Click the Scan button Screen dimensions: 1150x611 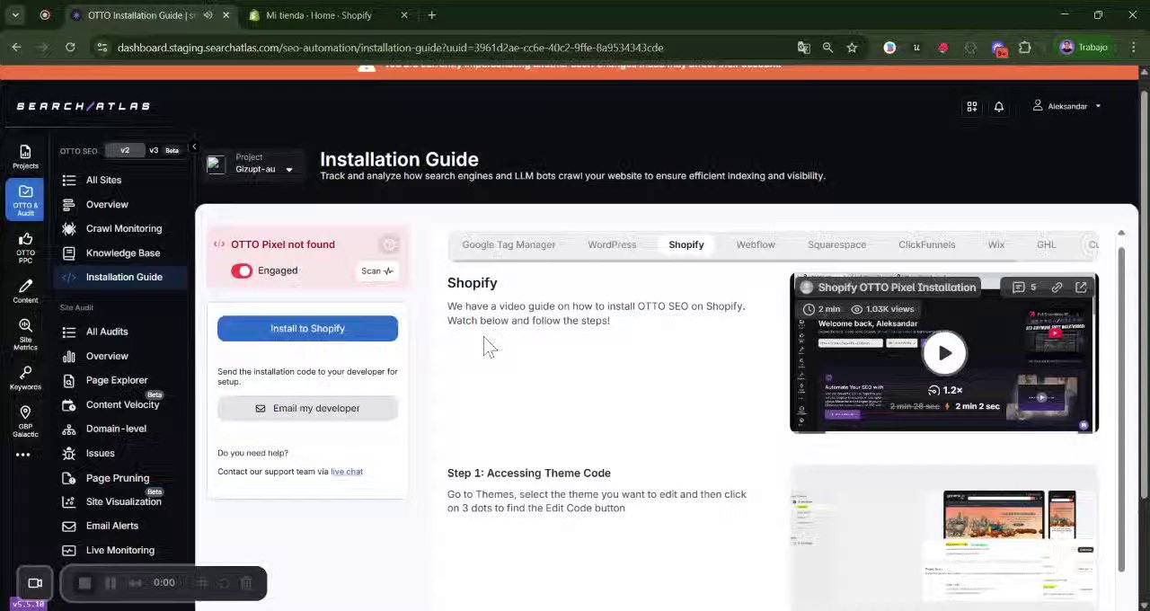(x=377, y=270)
